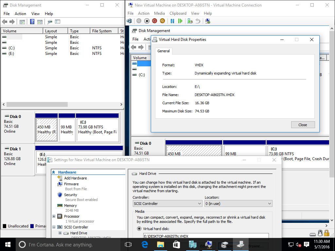Open Media menu in Virtual Machine Connection
The width and height of the screenshot is (335, 251).
(x=159, y=13)
